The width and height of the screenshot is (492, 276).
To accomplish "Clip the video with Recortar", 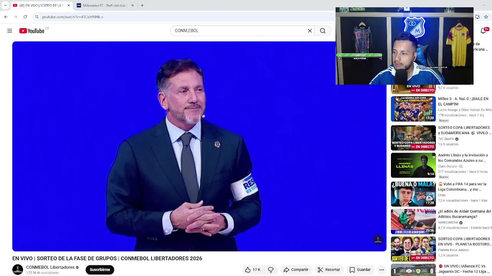I will pyautogui.click(x=329, y=270).
